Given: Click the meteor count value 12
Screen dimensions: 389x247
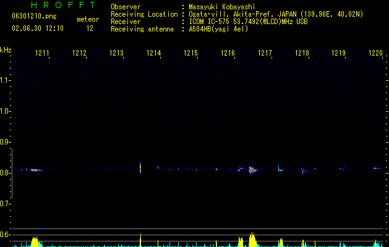Looking at the screenshot, I should tap(90, 28).
